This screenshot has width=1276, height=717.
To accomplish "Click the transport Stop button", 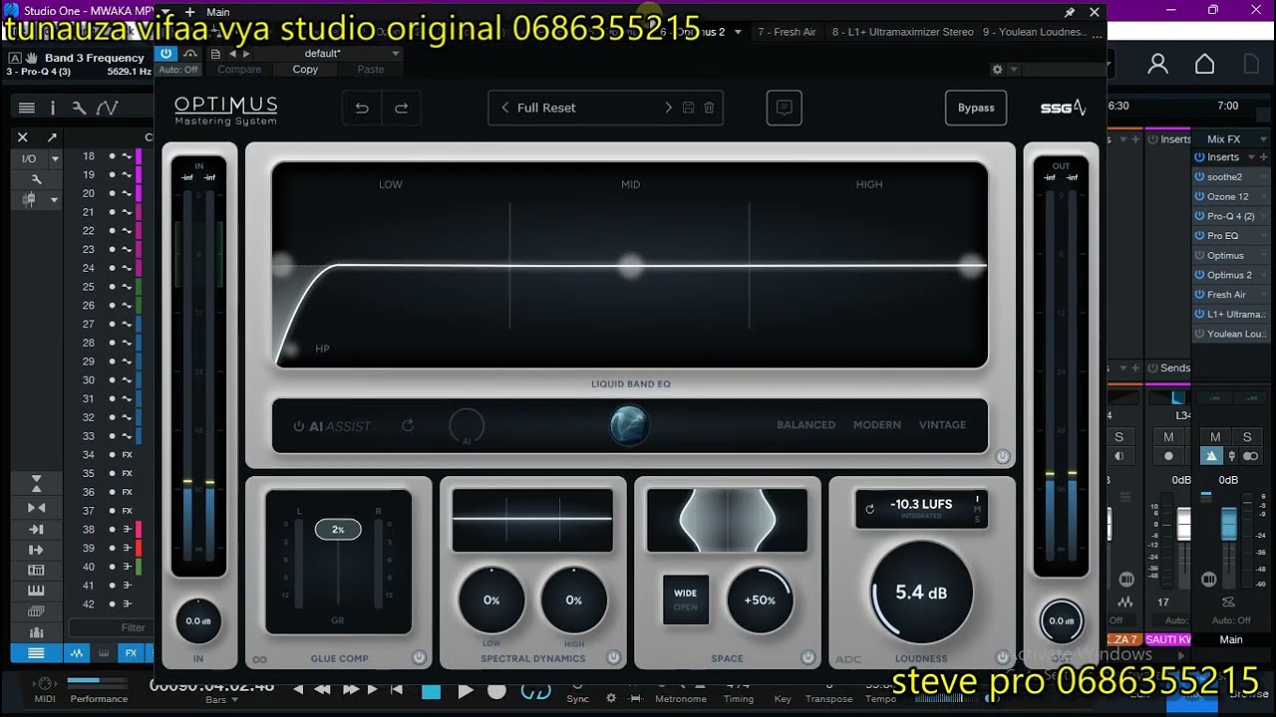I will (431, 690).
